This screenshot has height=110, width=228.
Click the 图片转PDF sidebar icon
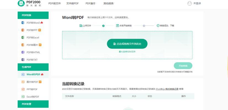coord(23,82)
